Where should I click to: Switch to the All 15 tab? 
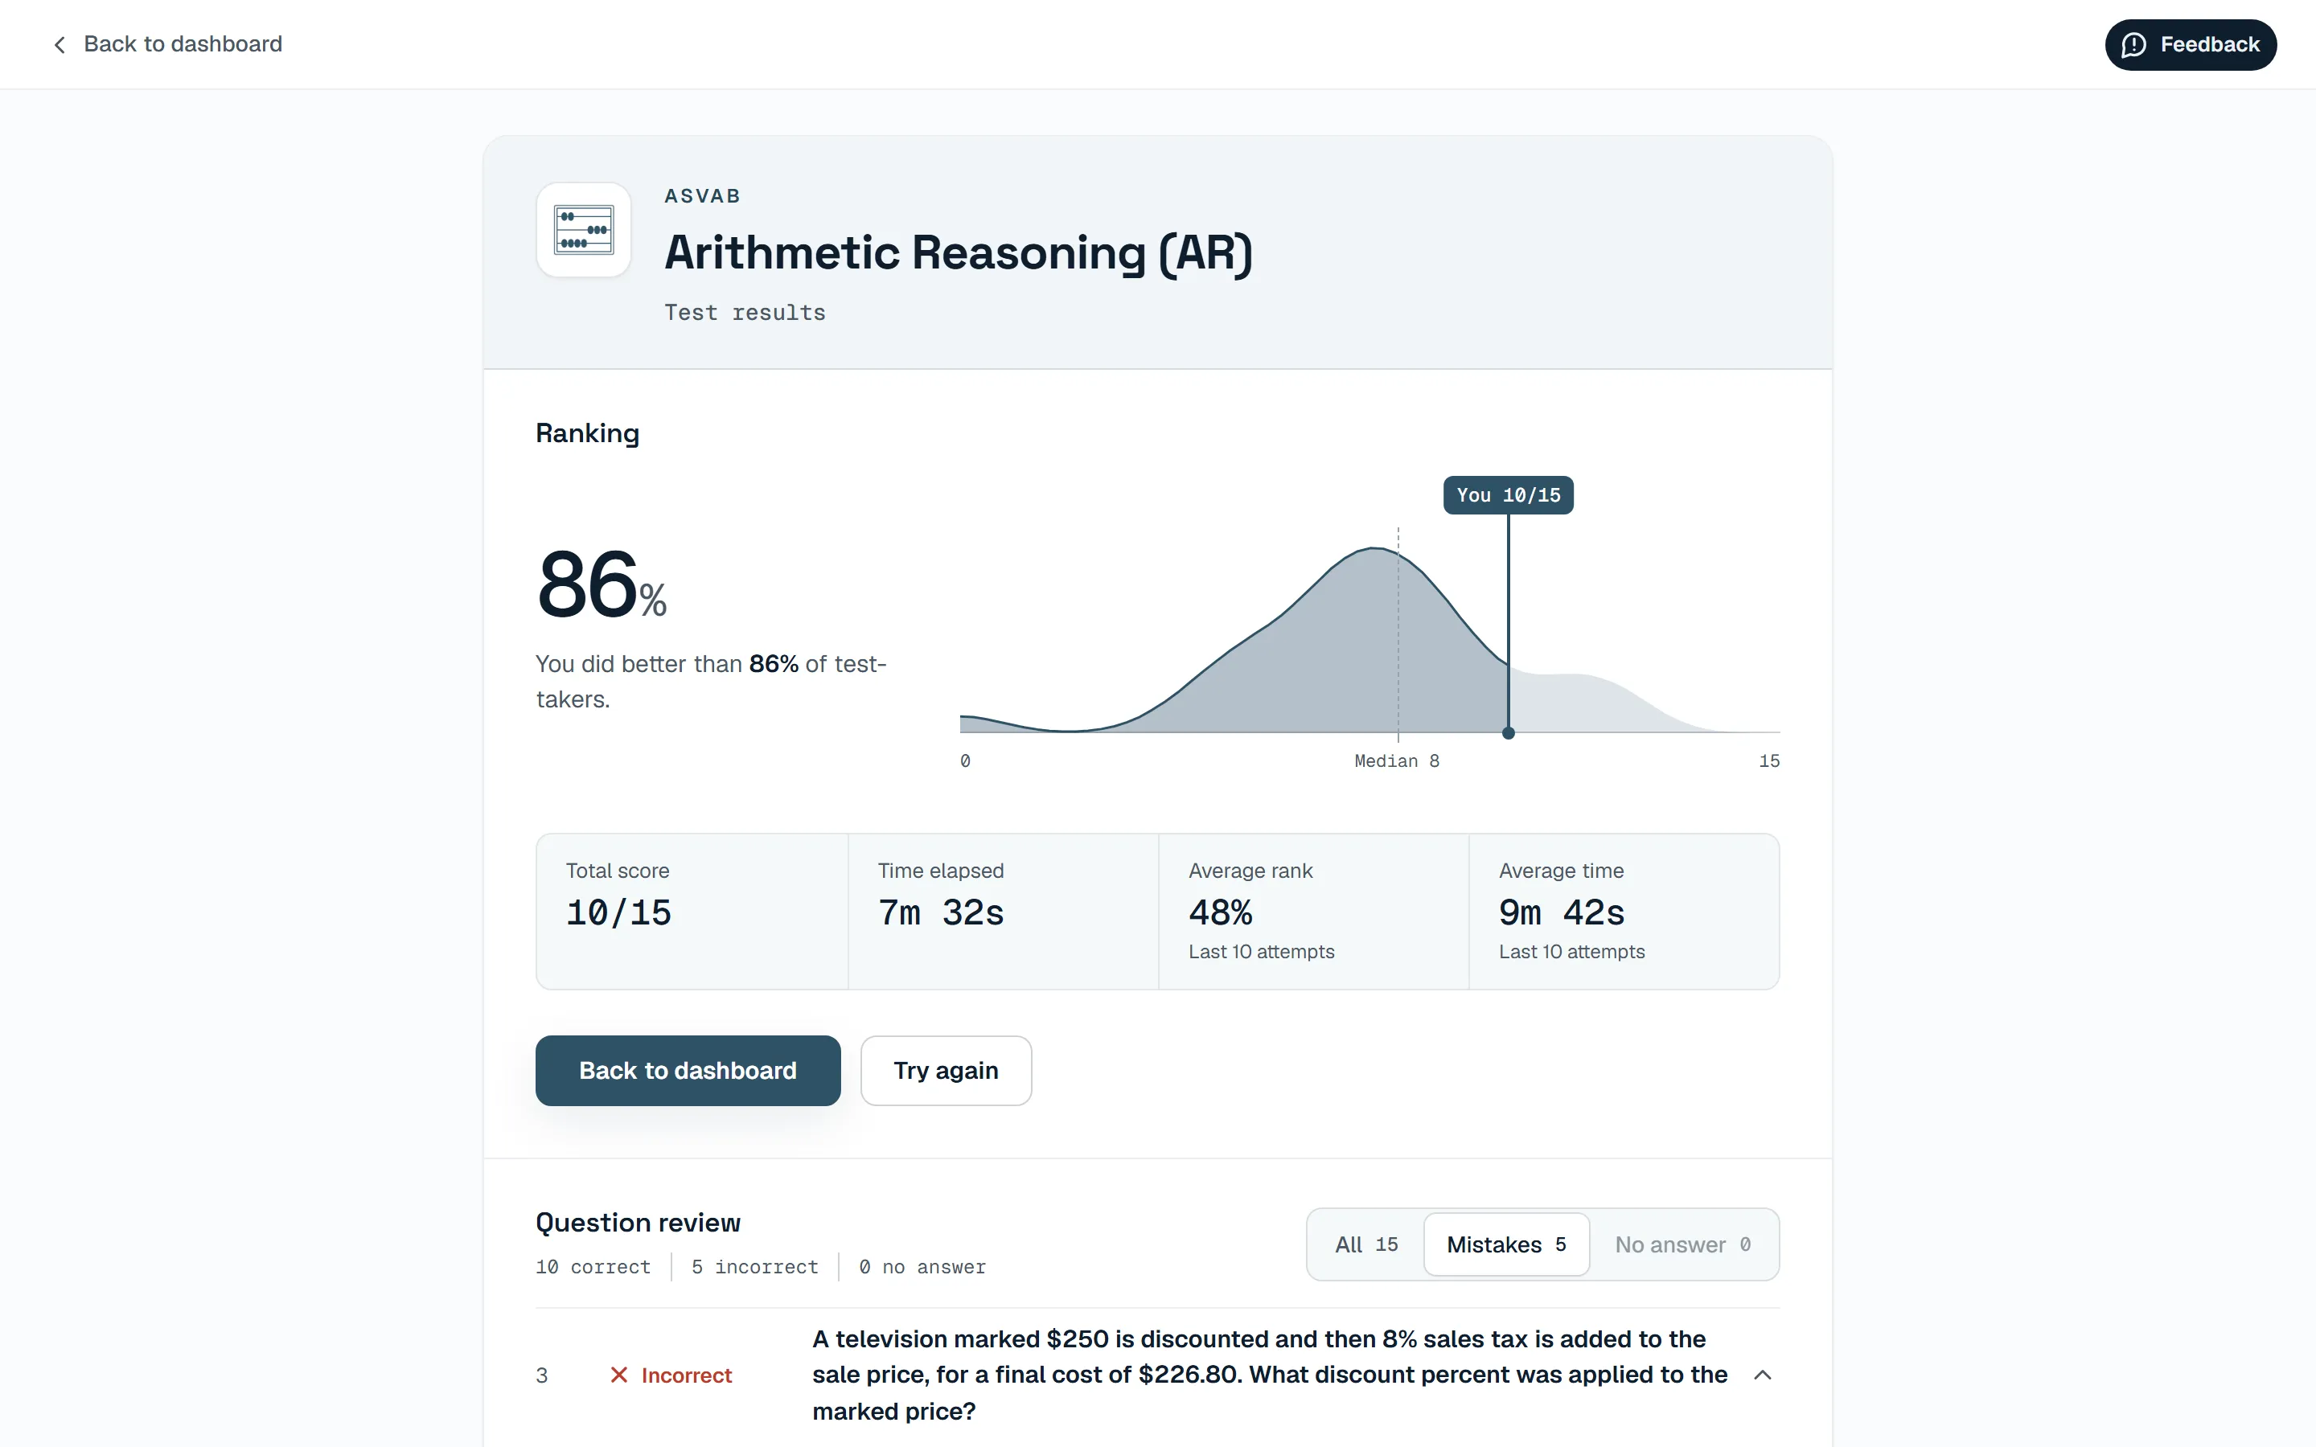coord(1365,1244)
